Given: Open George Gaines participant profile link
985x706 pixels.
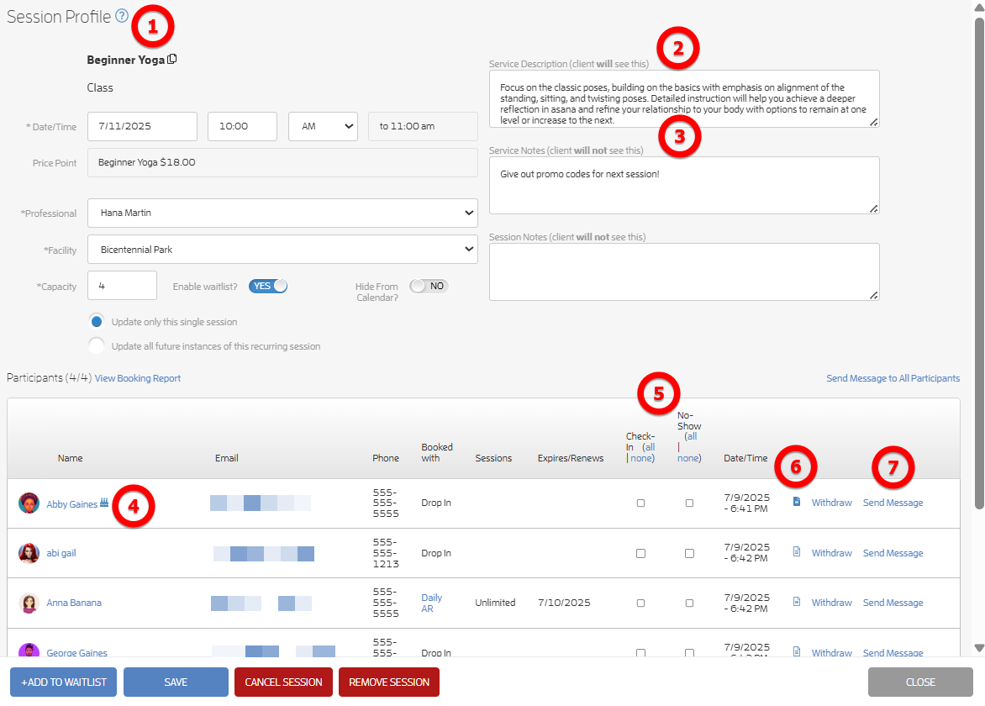Looking at the screenshot, I should coord(76,652).
